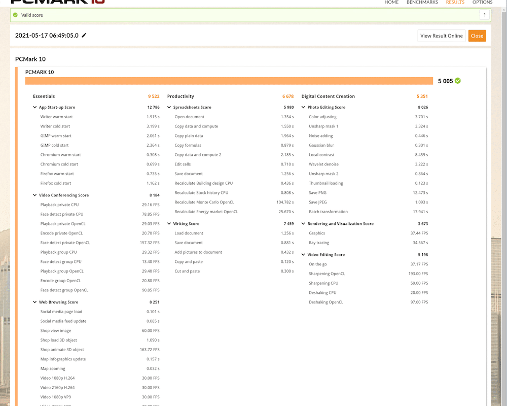Screen dimensions: 507x406
Task: Click the pencil icon to rename result
Action: tap(84, 36)
